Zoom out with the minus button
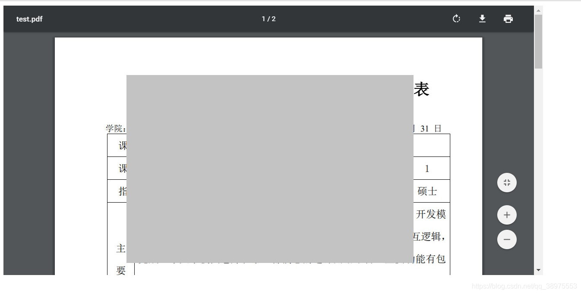Image resolution: width=581 pixels, height=294 pixels. click(507, 239)
